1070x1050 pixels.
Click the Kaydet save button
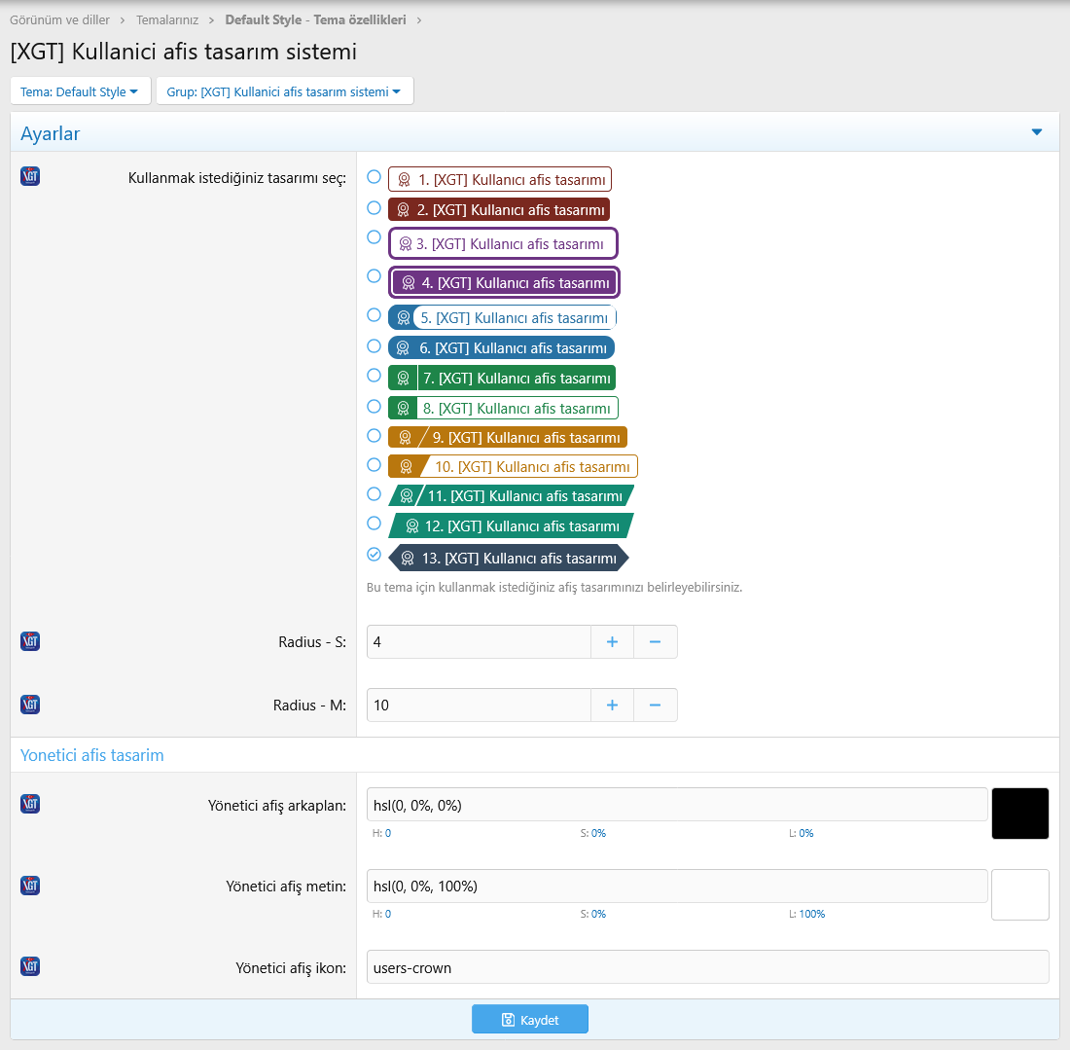530,1019
